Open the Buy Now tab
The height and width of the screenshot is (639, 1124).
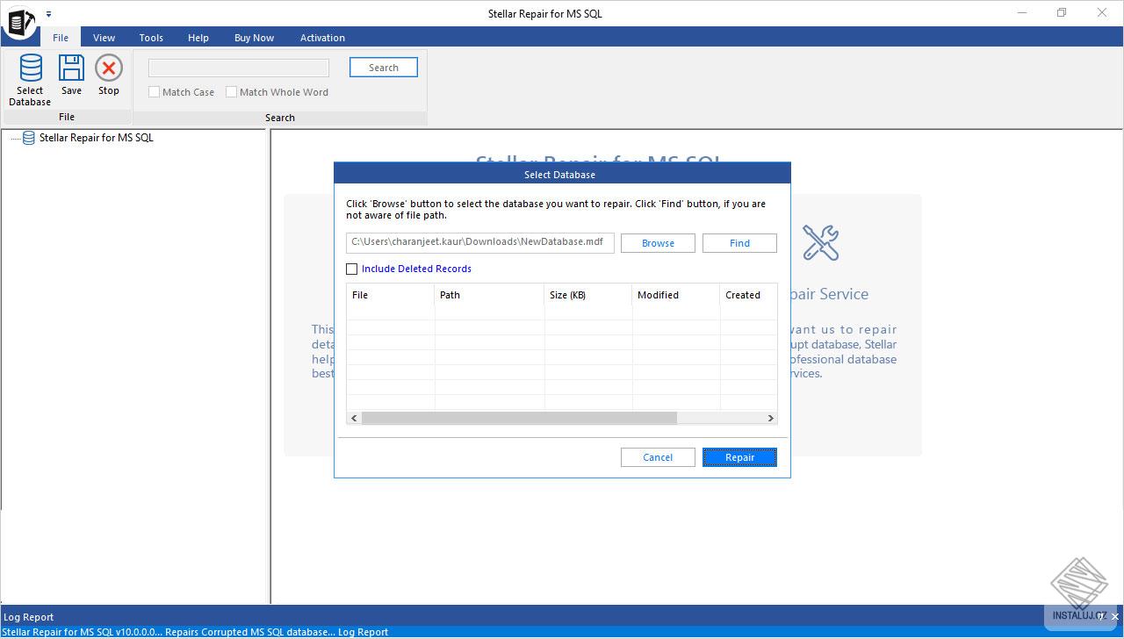click(x=254, y=38)
